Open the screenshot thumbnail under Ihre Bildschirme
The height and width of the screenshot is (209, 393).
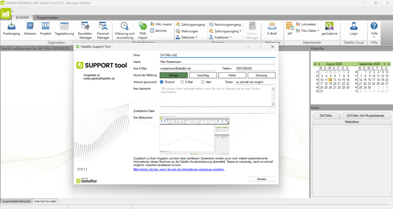pyautogui.click(x=195, y=136)
